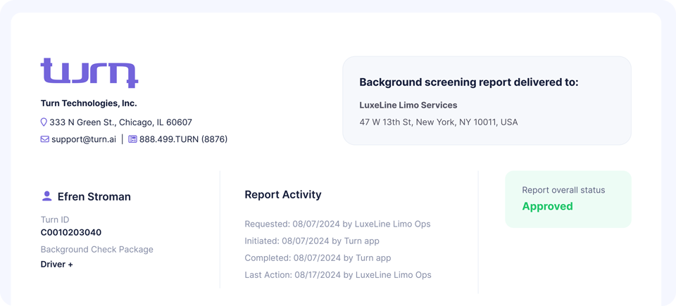Click the person icon beside Efren Stroman
The image size is (676, 306).
(46, 196)
